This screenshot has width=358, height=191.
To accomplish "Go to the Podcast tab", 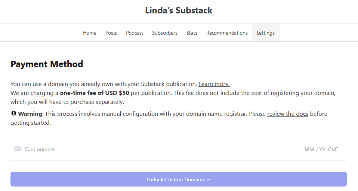I will tap(135, 33).
